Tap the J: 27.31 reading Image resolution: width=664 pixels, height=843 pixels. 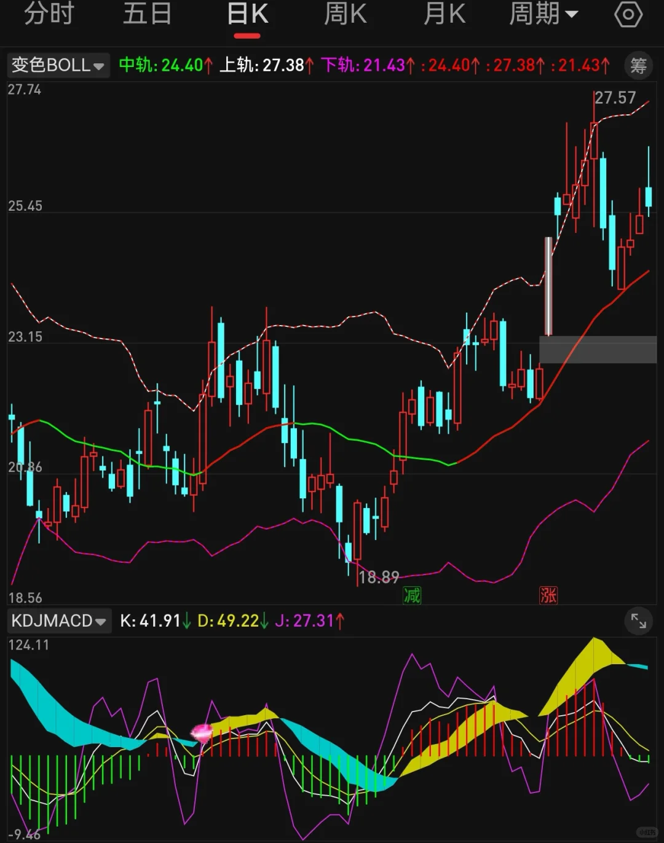[310, 621]
